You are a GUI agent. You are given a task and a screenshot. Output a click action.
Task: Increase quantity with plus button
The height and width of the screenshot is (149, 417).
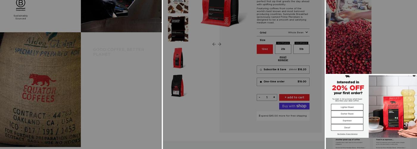point(274,97)
